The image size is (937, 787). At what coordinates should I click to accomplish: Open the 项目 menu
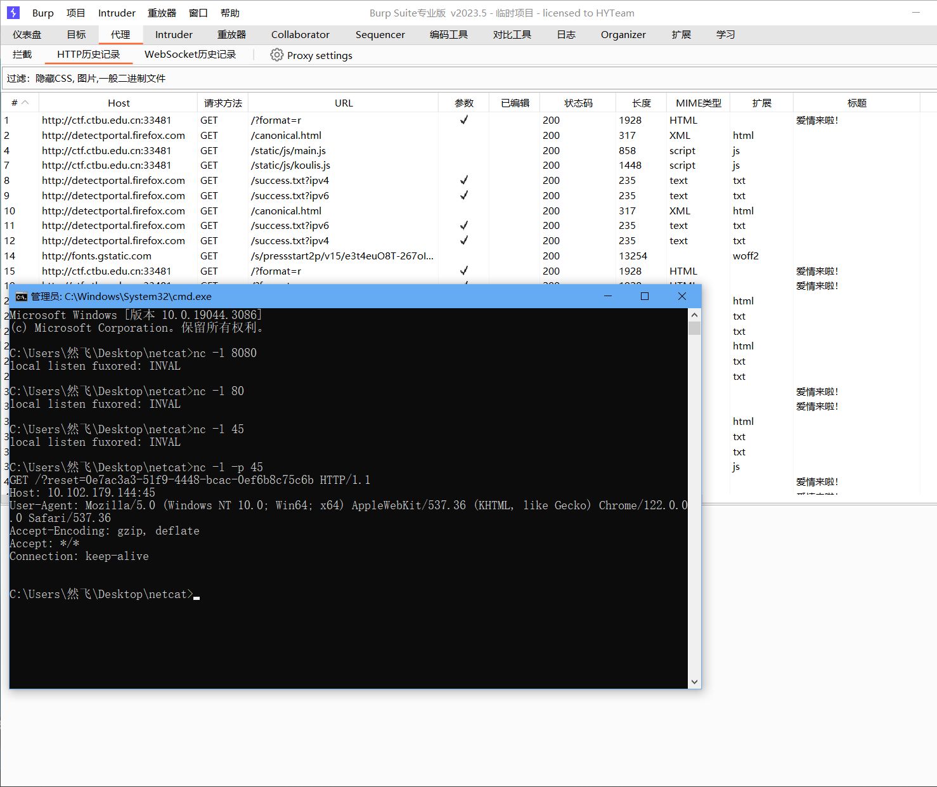pos(76,13)
